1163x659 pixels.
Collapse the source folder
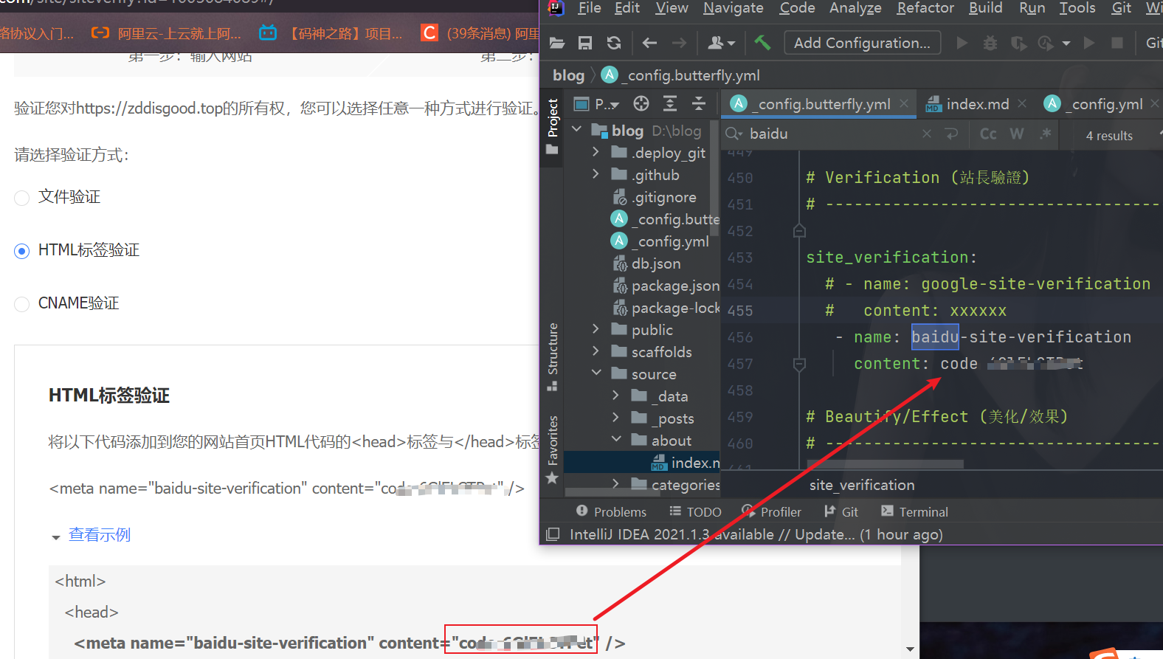(596, 373)
